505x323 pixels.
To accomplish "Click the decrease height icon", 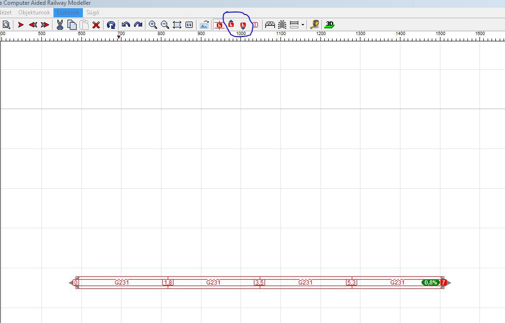I will pyautogui.click(x=243, y=25).
